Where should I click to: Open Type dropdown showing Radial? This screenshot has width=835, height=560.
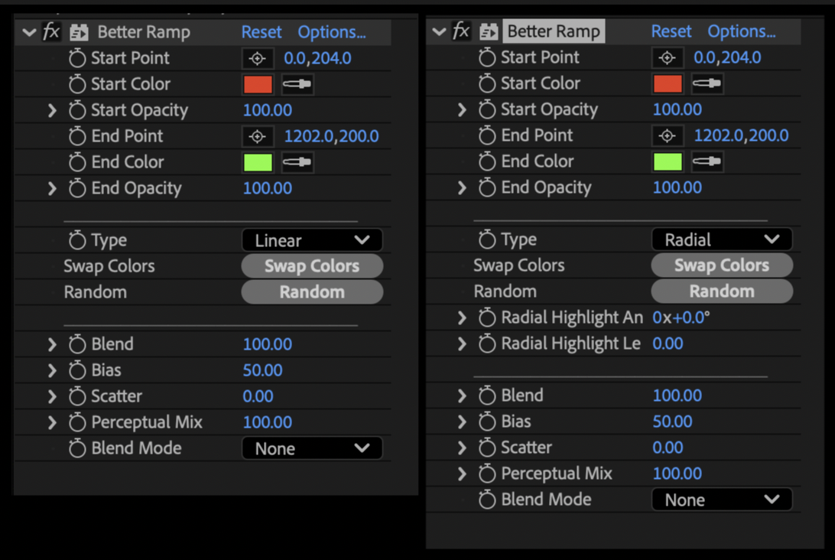click(x=722, y=239)
